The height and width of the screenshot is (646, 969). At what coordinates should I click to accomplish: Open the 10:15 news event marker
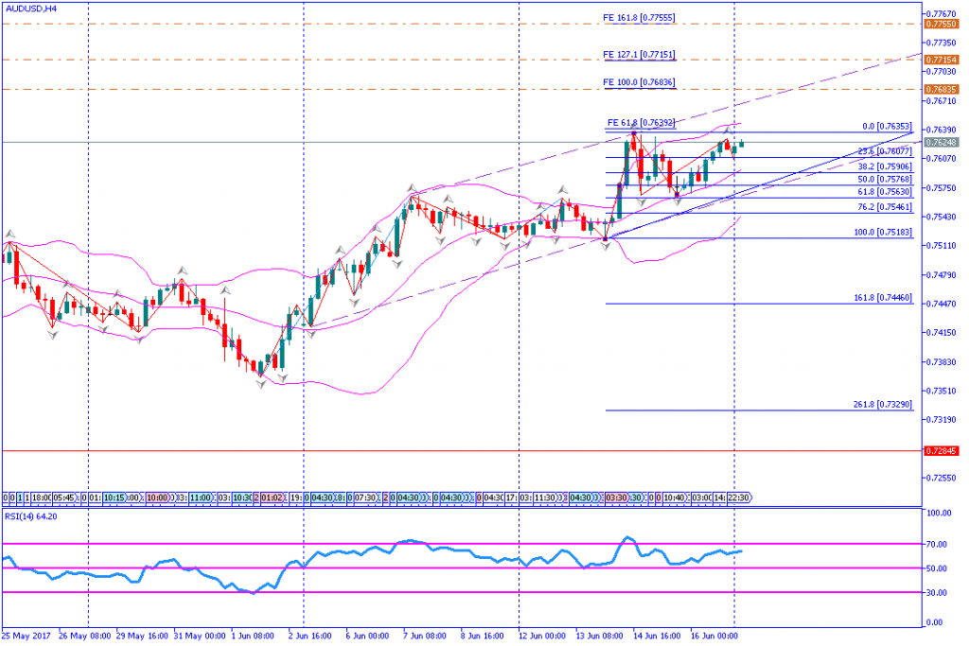tap(115, 498)
